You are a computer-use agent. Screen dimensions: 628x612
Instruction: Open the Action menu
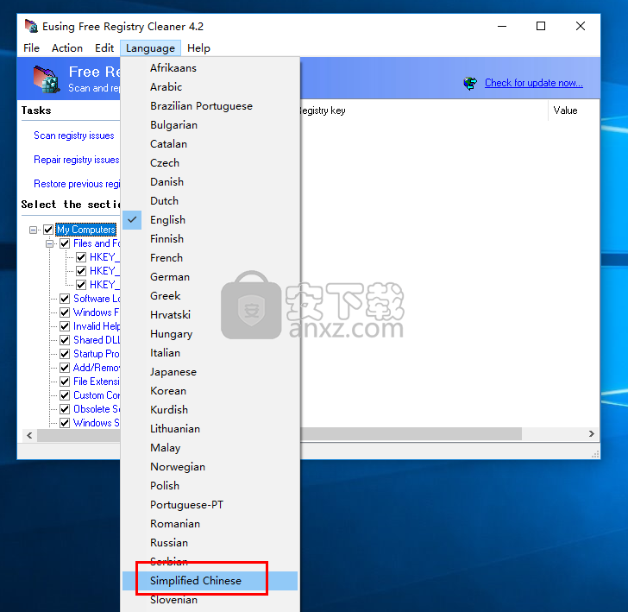[67, 48]
